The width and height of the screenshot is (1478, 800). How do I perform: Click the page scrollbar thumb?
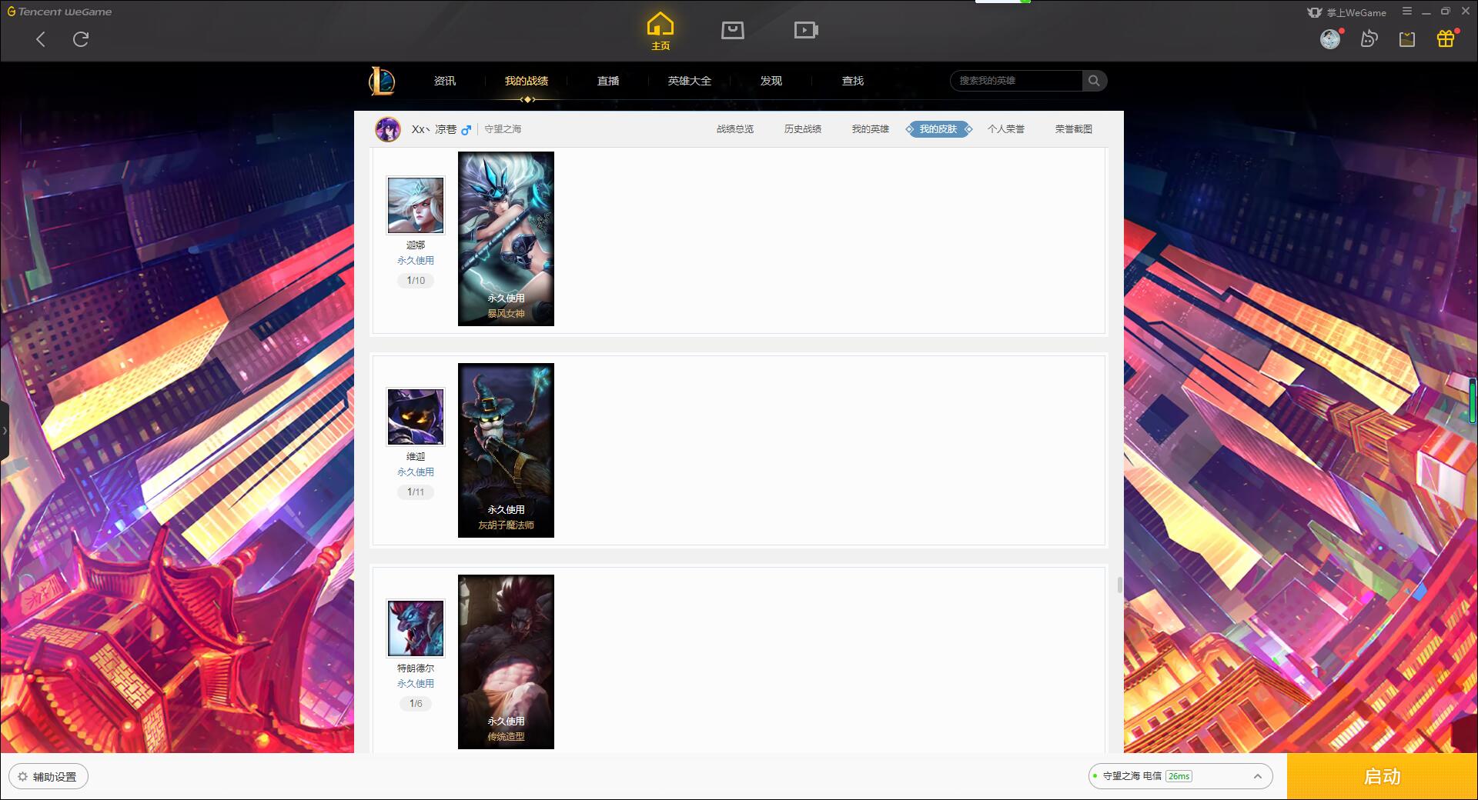point(1119,585)
